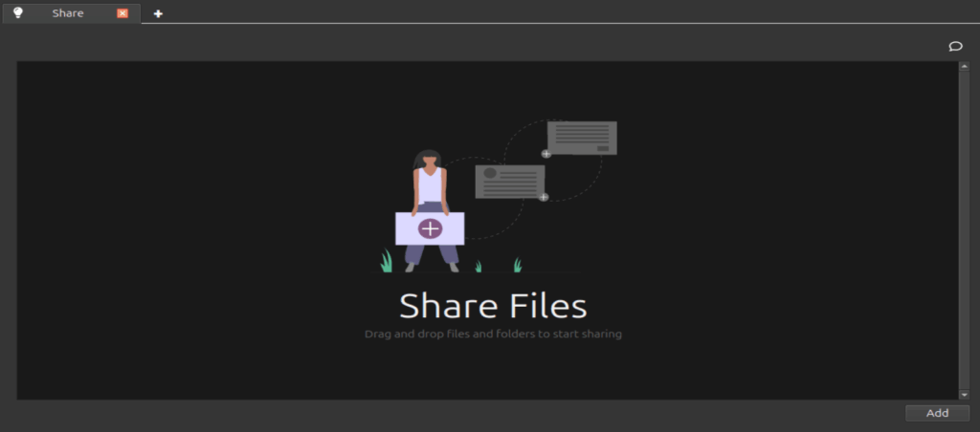Open the chat bubble icon at top right
The image size is (980, 432).
pos(954,46)
